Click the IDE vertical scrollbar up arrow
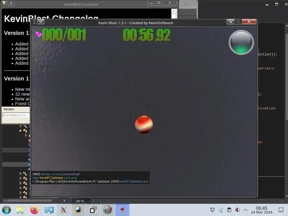The height and width of the screenshot is (216, 288). tap(287, 26)
